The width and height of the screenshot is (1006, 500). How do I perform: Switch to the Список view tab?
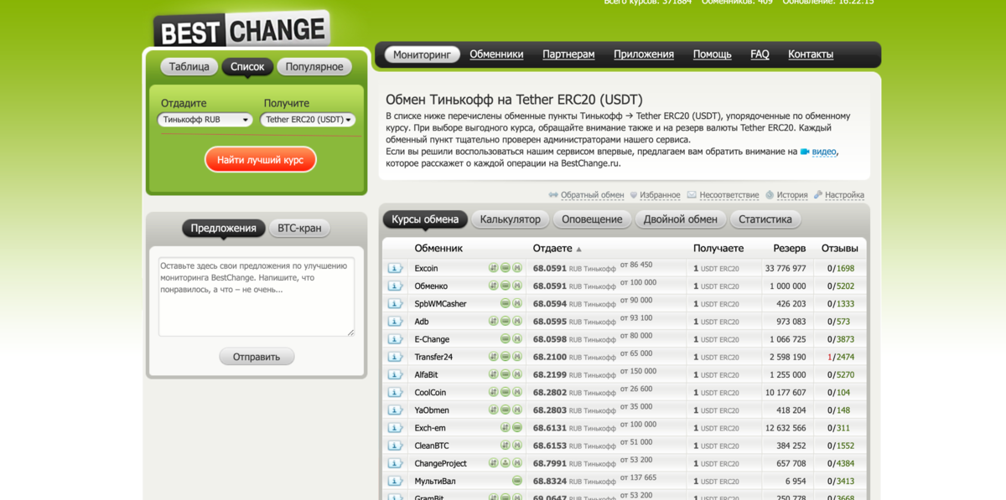coord(247,67)
